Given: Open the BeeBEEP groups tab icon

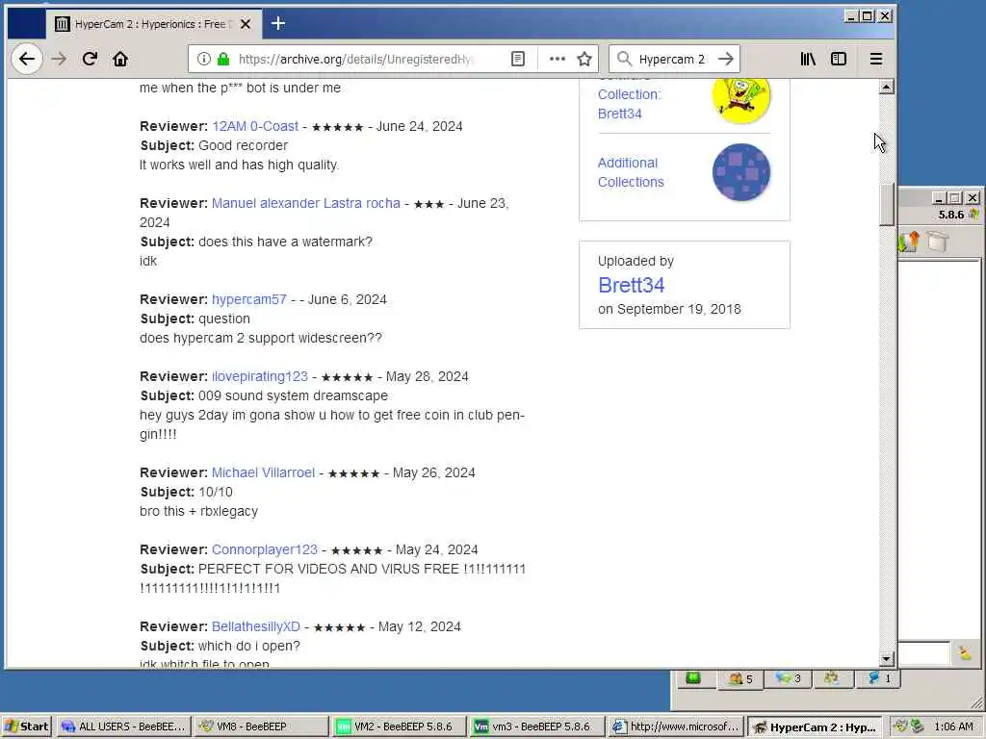Looking at the screenshot, I should click(x=831, y=678).
